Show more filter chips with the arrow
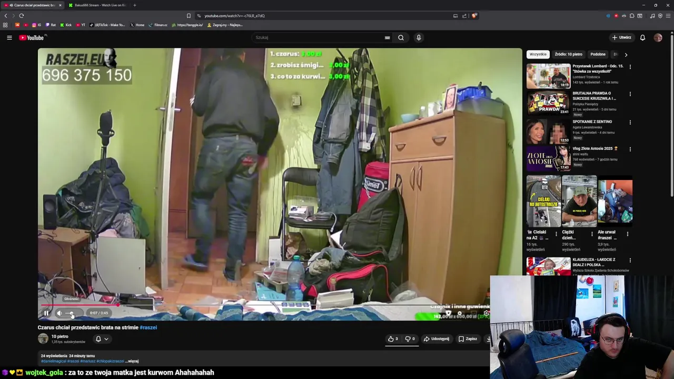This screenshot has width=674, height=379. tap(626, 54)
